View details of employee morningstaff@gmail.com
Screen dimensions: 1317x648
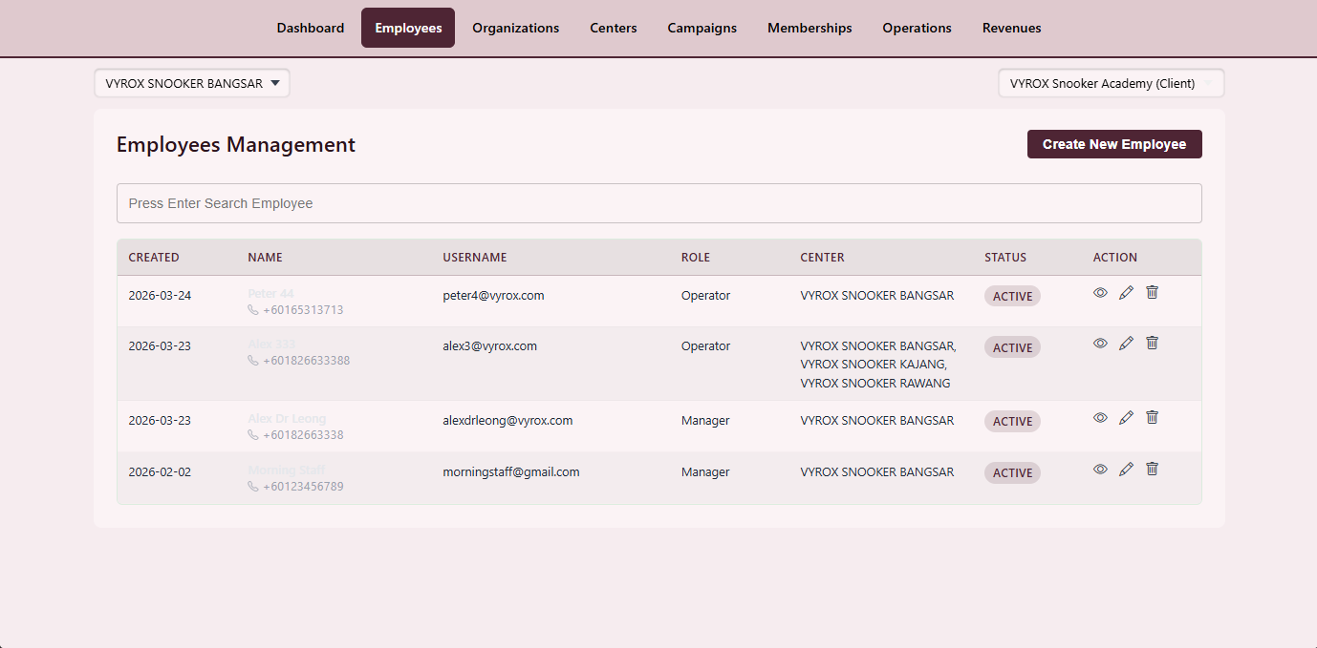pos(1100,470)
